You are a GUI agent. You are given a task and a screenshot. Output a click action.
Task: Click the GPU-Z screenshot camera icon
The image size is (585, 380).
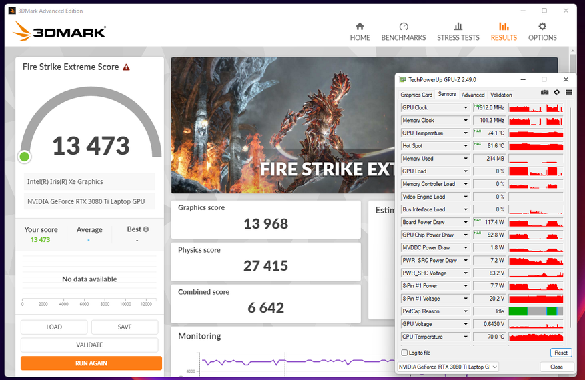[x=545, y=92]
